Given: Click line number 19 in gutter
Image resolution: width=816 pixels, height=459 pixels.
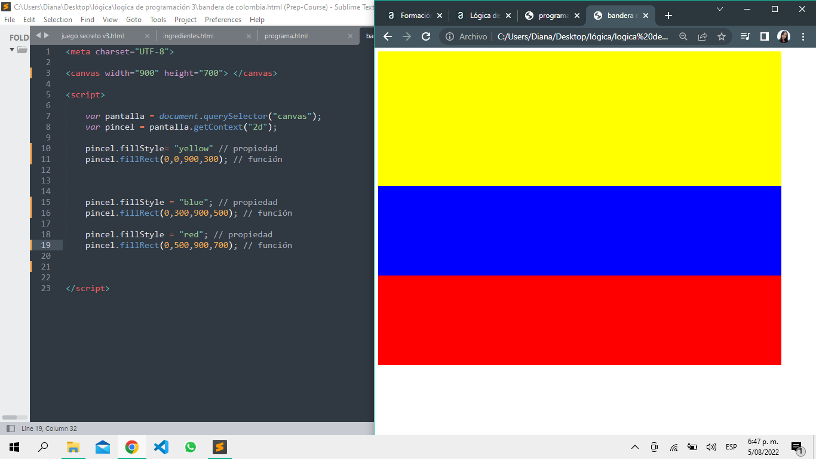Looking at the screenshot, I should point(46,245).
